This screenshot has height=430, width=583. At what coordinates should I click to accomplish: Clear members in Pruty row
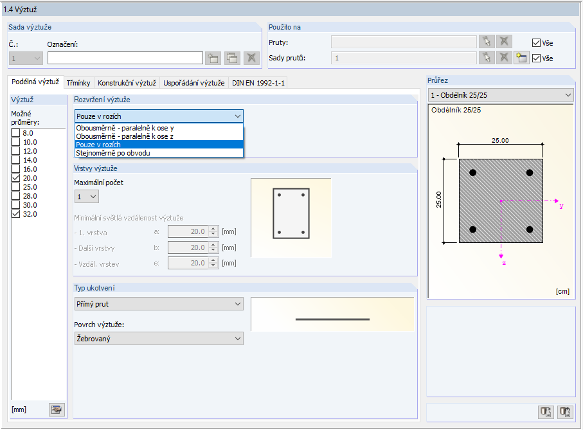pos(504,42)
